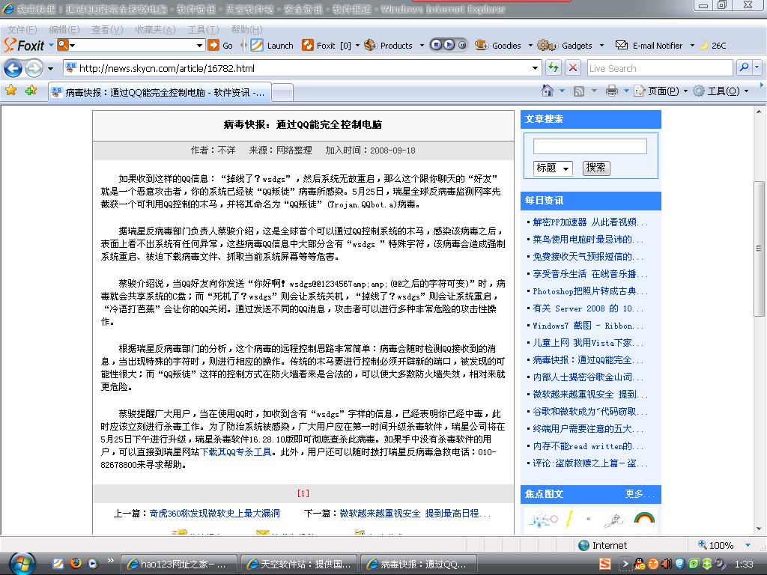Go to the Home page icon
This screenshot has width=767, height=575.
click(548, 91)
